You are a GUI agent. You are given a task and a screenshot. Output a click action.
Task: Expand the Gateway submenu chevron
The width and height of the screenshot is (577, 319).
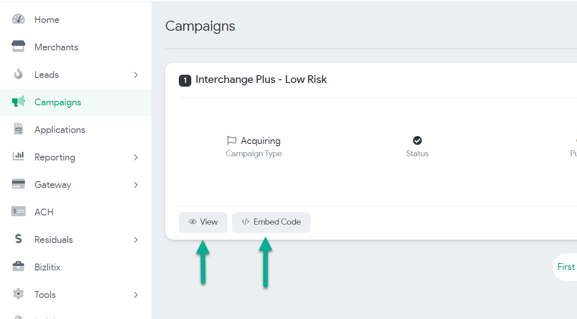[136, 185]
